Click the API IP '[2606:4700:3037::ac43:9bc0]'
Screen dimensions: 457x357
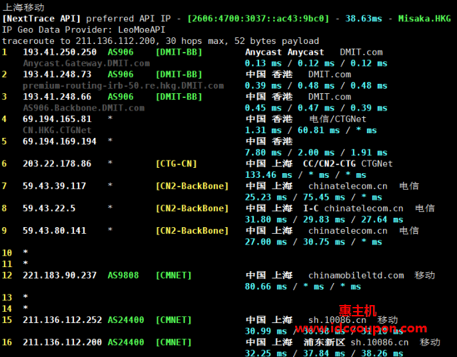click(x=258, y=19)
